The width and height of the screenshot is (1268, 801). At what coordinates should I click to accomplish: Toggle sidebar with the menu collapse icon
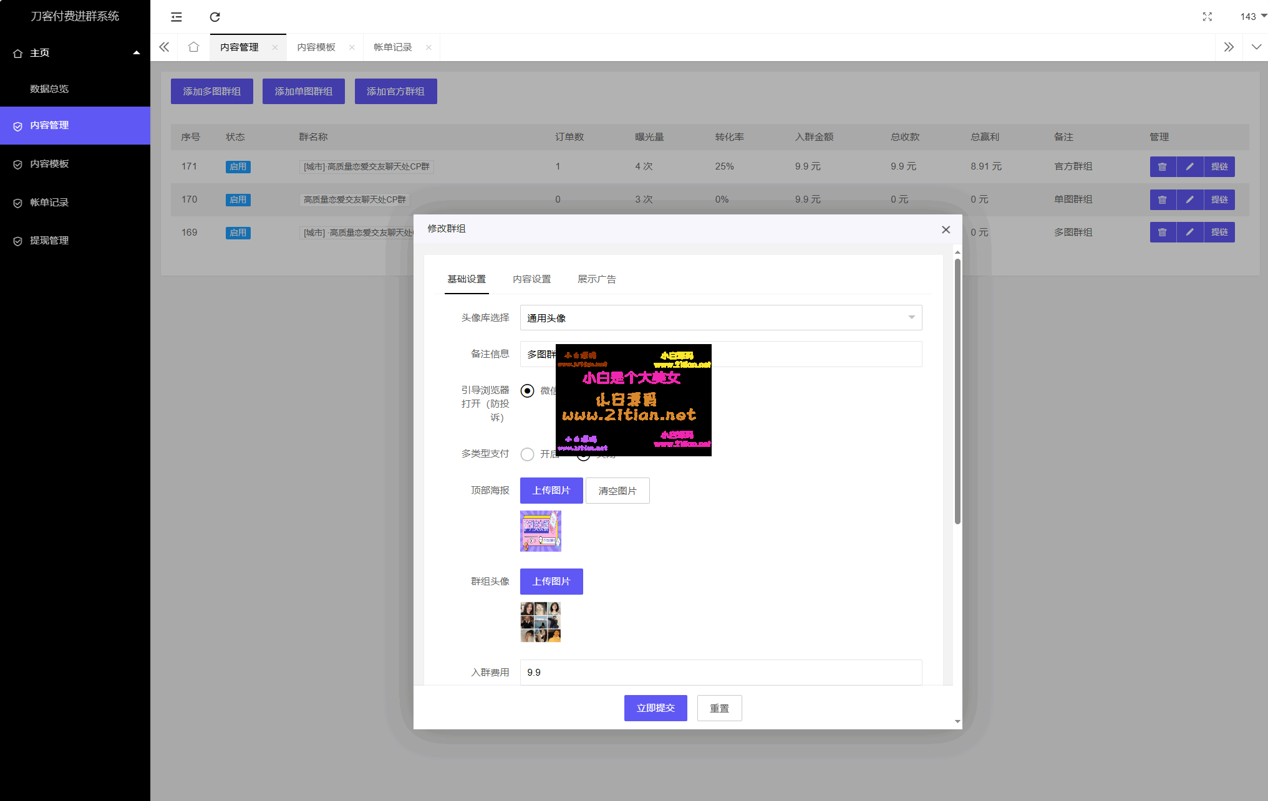point(177,17)
